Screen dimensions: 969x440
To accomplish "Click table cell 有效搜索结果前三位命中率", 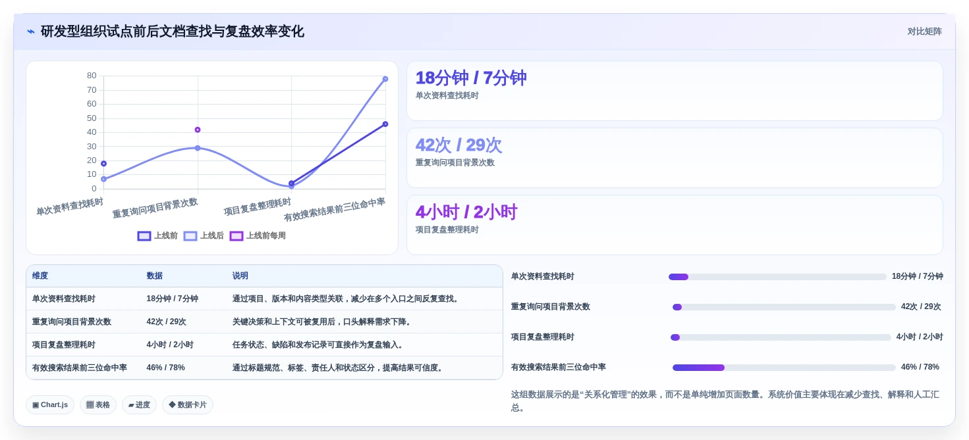I will [80, 368].
